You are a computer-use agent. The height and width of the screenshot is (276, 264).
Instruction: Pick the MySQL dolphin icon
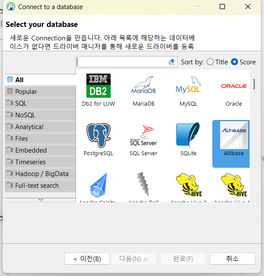pos(188,85)
